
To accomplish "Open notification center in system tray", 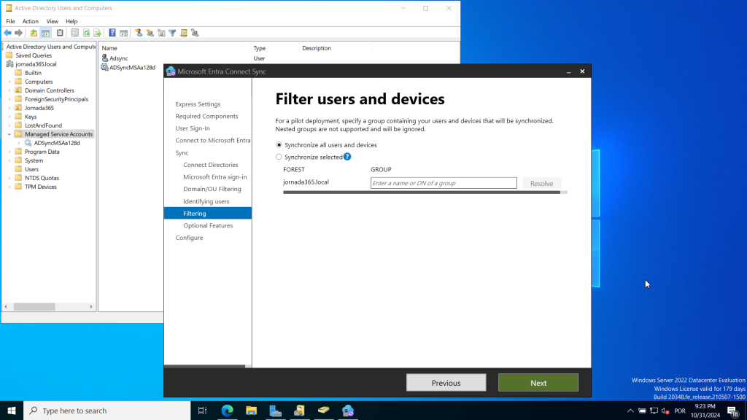I will (x=733, y=411).
